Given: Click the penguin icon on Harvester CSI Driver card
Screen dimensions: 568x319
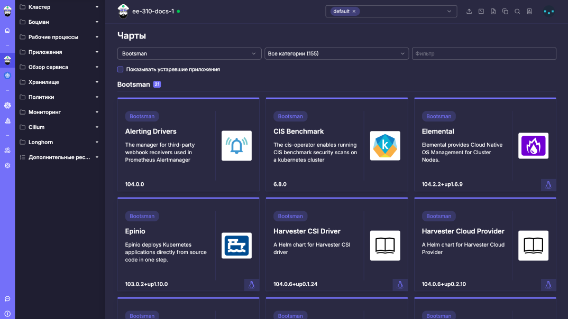Looking at the screenshot, I should pyautogui.click(x=400, y=285).
